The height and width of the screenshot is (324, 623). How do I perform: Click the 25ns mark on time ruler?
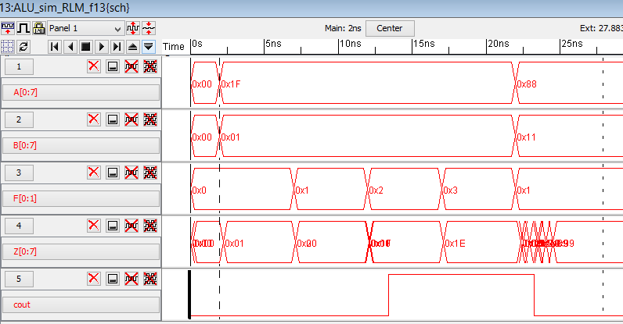pos(573,44)
